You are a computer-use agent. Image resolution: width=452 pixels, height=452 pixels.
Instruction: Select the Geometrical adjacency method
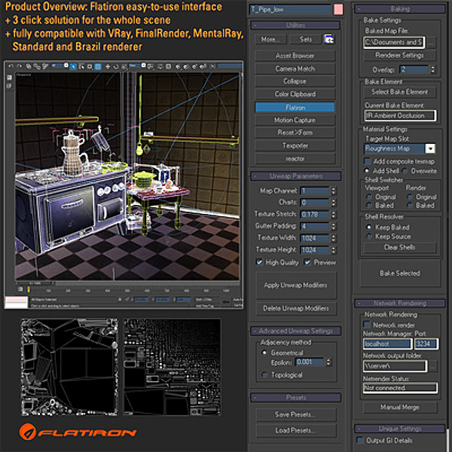coord(264,353)
